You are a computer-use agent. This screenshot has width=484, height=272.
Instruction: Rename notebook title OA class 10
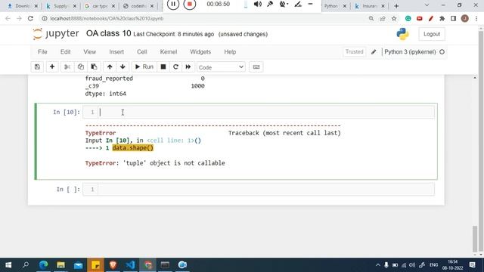[108, 33]
